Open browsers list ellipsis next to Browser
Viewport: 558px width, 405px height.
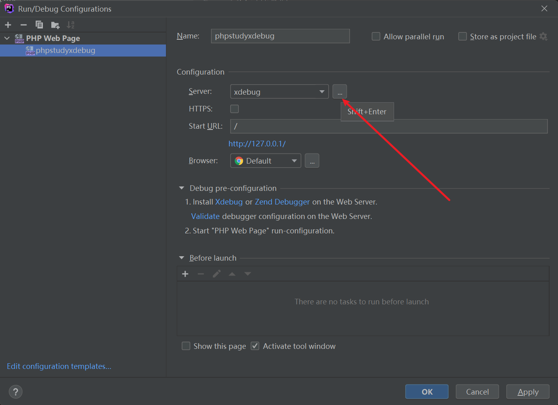coord(312,161)
